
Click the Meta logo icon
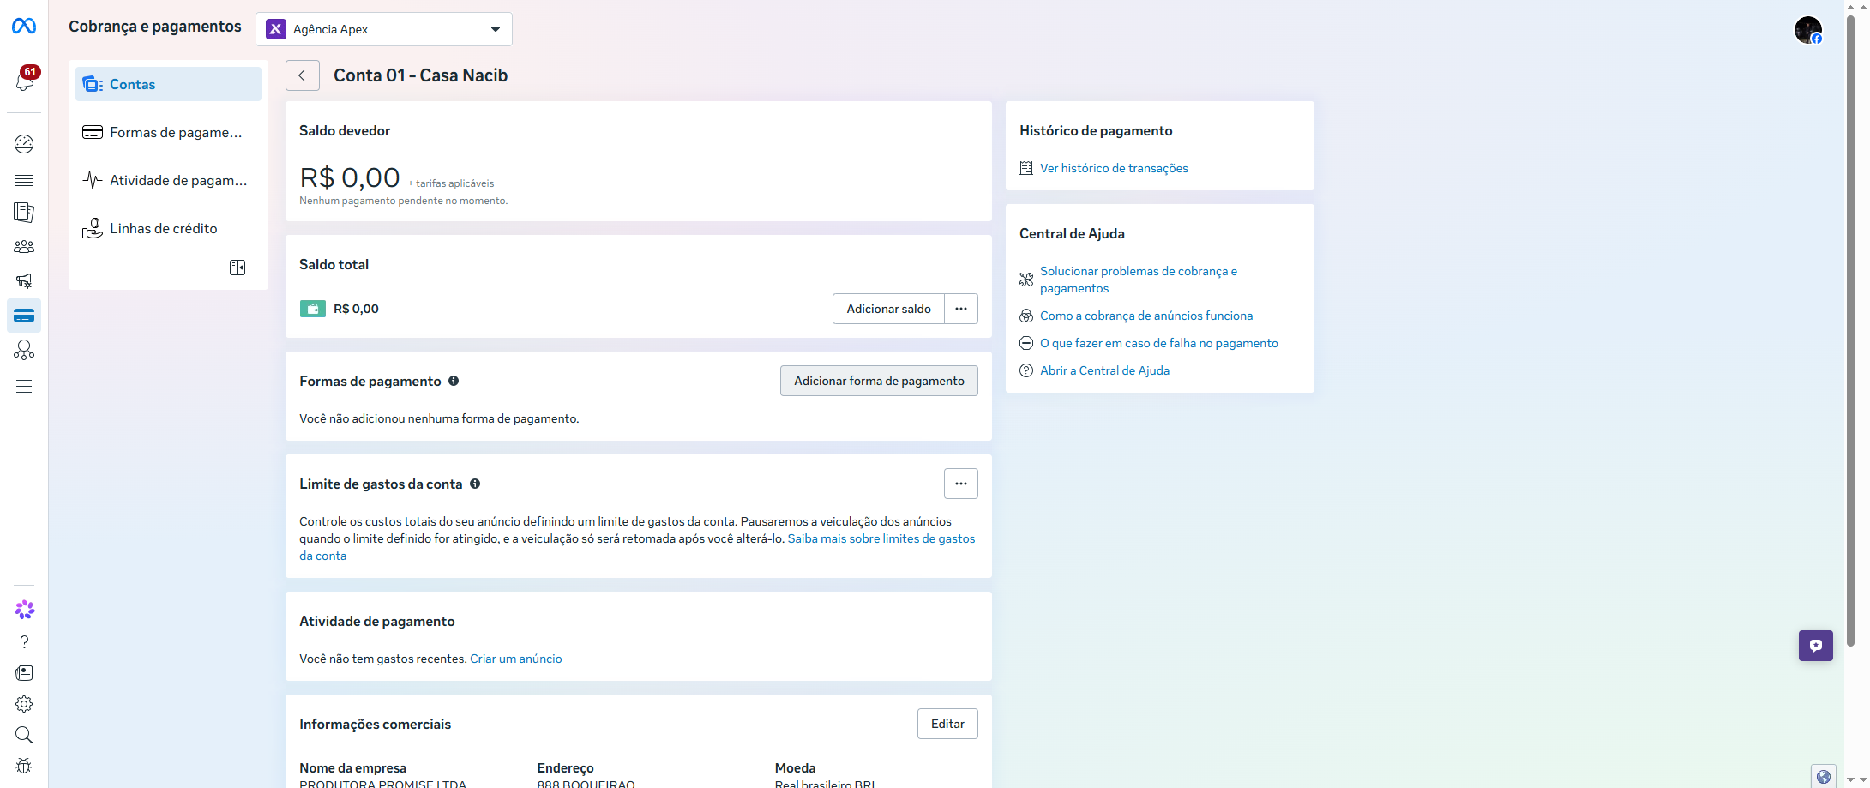coord(24,27)
